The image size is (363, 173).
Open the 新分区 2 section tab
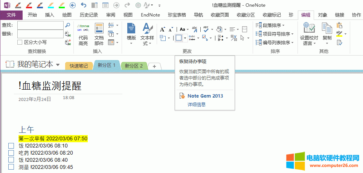point(134,66)
